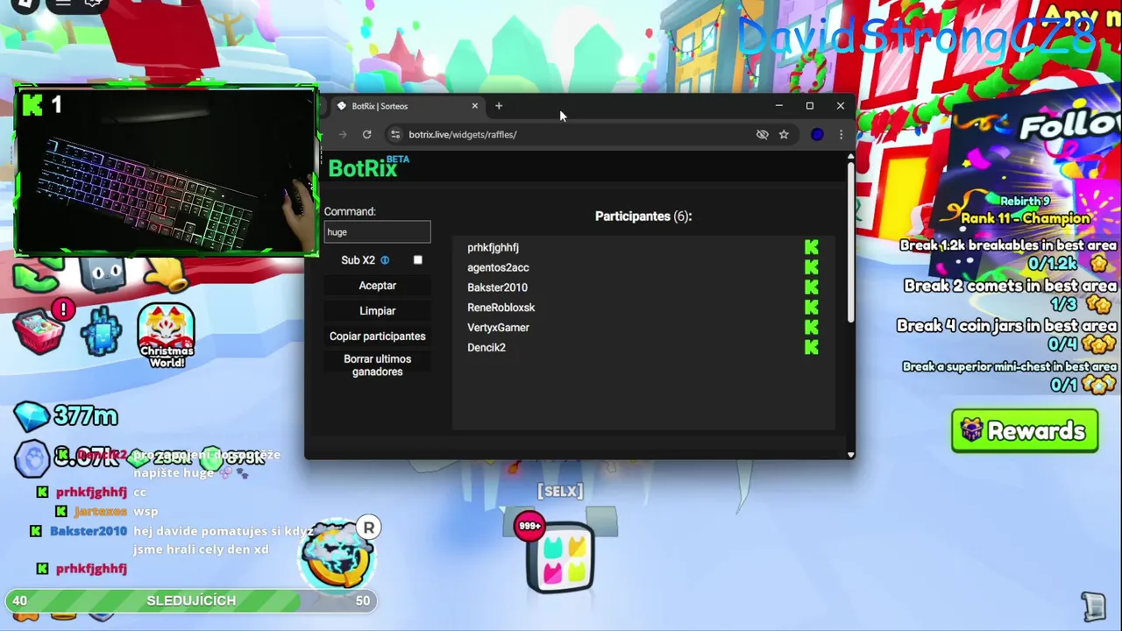
Task: Click the page scrollbar down arrow
Action: pos(850,454)
